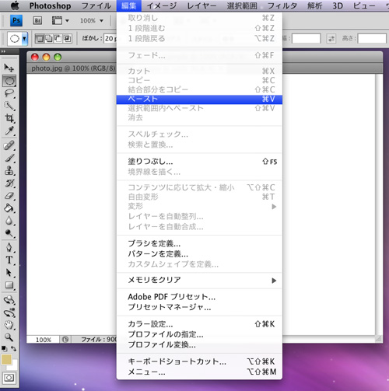The height and width of the screenshot is (391, 389).
Task: Open the Photoshop application menu
Action: pos(50,5)
